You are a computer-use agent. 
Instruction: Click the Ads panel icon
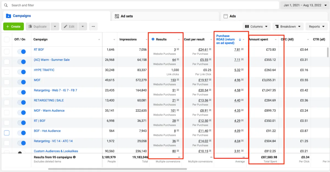226,16
